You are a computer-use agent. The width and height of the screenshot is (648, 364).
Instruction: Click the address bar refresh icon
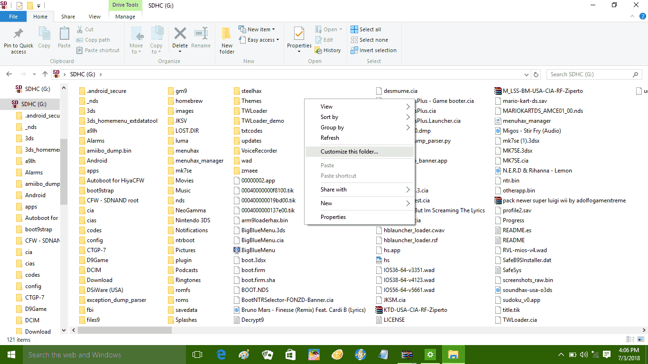[537, 74]
